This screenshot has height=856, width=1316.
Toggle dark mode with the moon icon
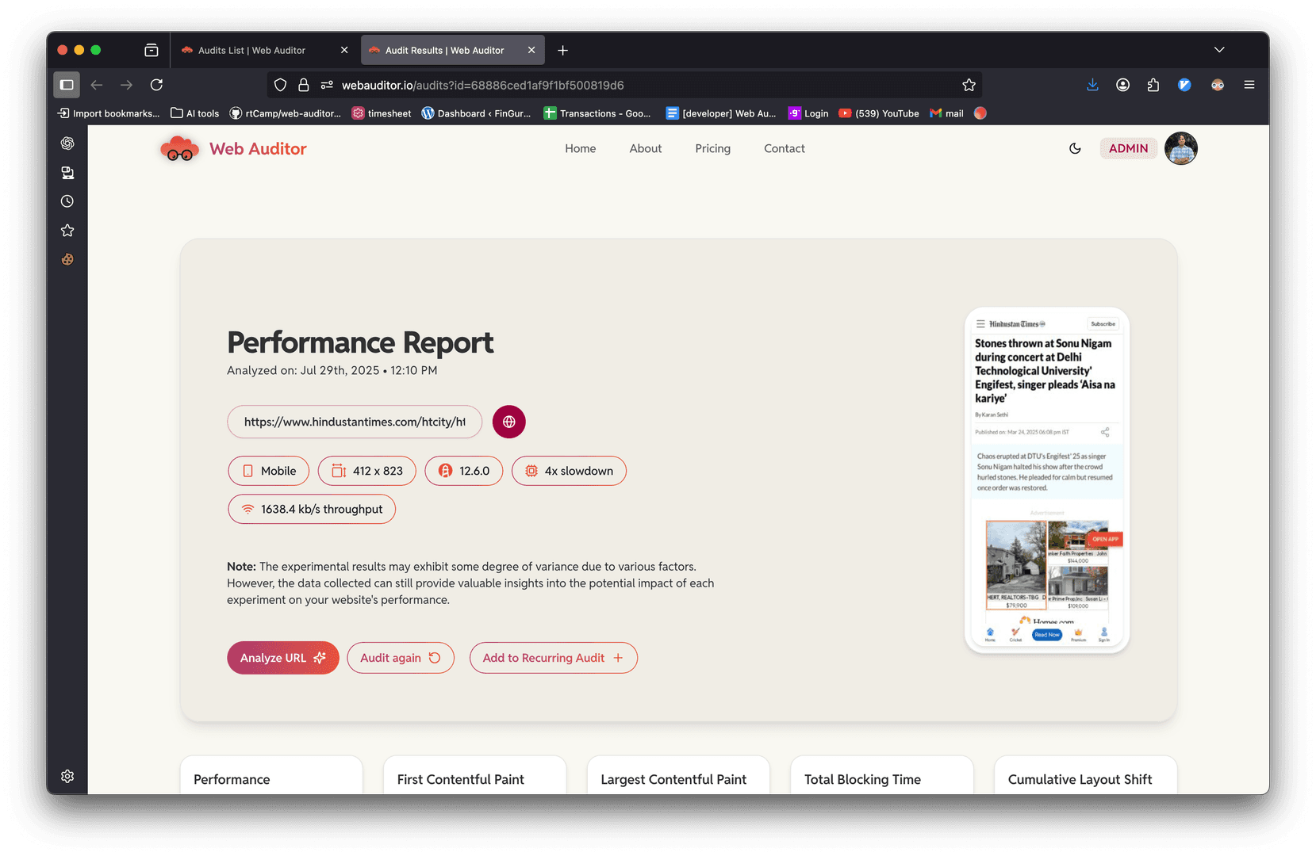1075,148
